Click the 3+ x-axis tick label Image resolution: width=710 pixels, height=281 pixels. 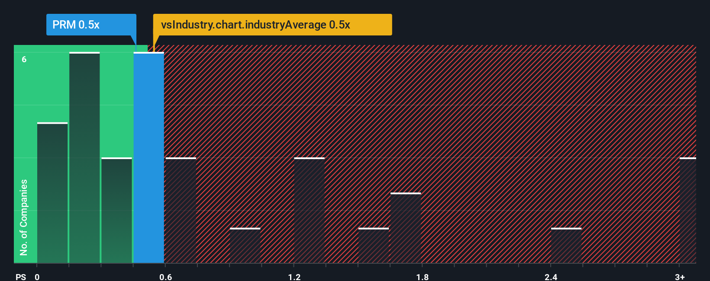tap(680, 277)
